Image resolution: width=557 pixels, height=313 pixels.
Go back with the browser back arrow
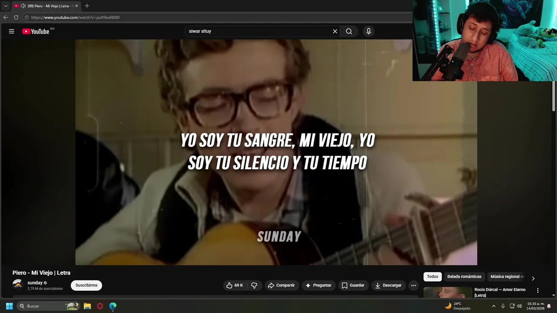point(6,17)
